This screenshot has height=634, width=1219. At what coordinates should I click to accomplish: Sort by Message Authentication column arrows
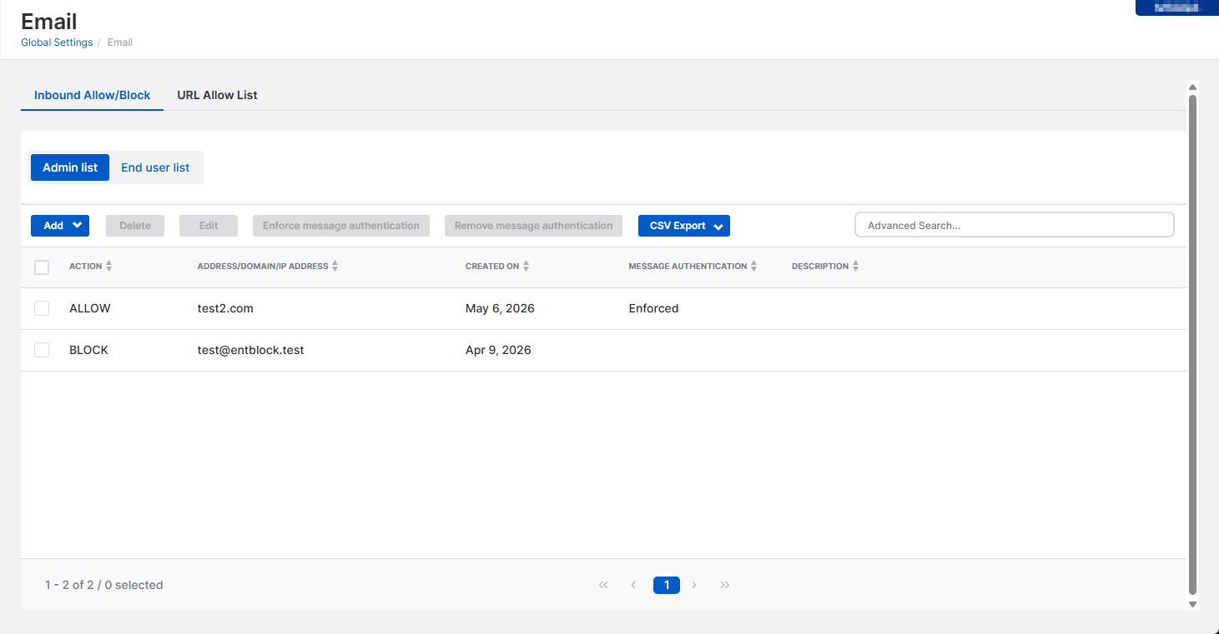(x=753, y=267)
